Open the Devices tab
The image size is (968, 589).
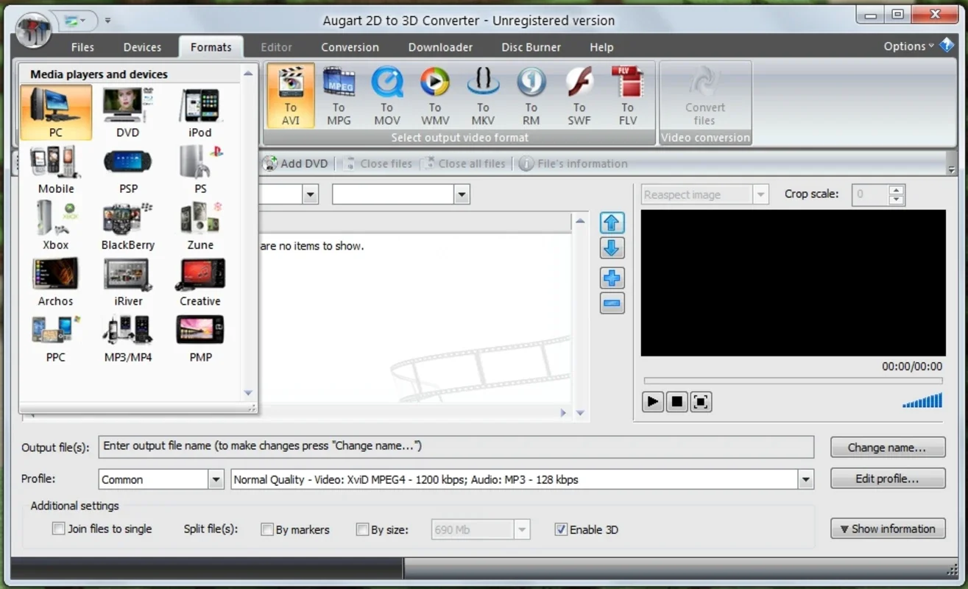pos(142,47)
